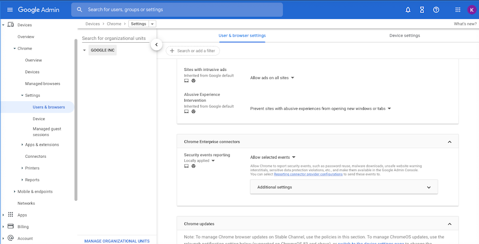Viewport: 479px width, 244px height.
Task: Open Device settings in sidebar
Action: [x=39, y=118]
